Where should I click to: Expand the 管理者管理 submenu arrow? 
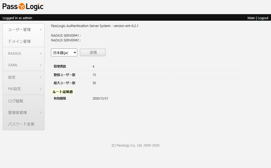pos(41,113)
